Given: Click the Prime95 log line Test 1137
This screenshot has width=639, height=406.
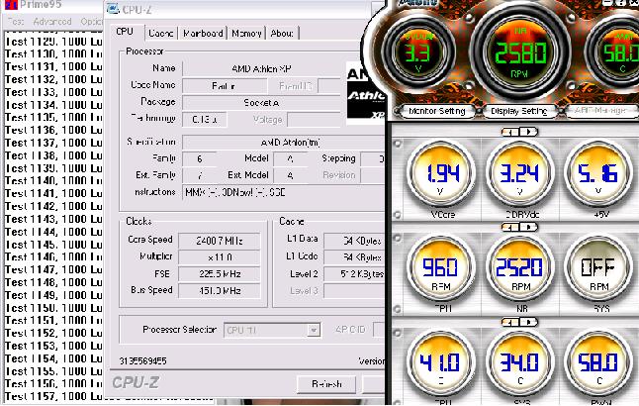Looking at the screenshot, I should [53, 143].
